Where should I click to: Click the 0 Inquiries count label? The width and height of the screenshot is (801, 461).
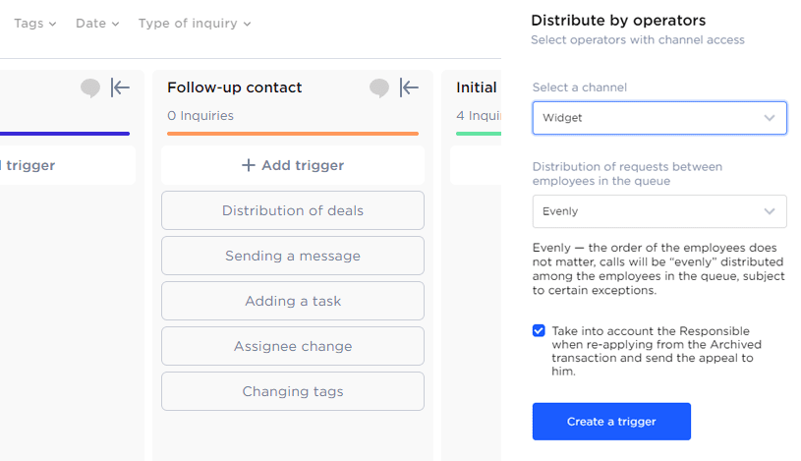[x=200, y=116]
